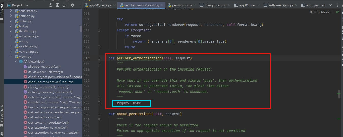Open Project panel gear settings
The width and height of the screenshot is (343, 137).
[x=72, y=5]
